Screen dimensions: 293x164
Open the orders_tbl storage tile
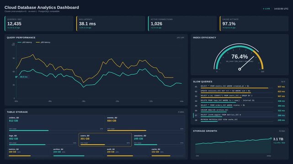(56, 123)
